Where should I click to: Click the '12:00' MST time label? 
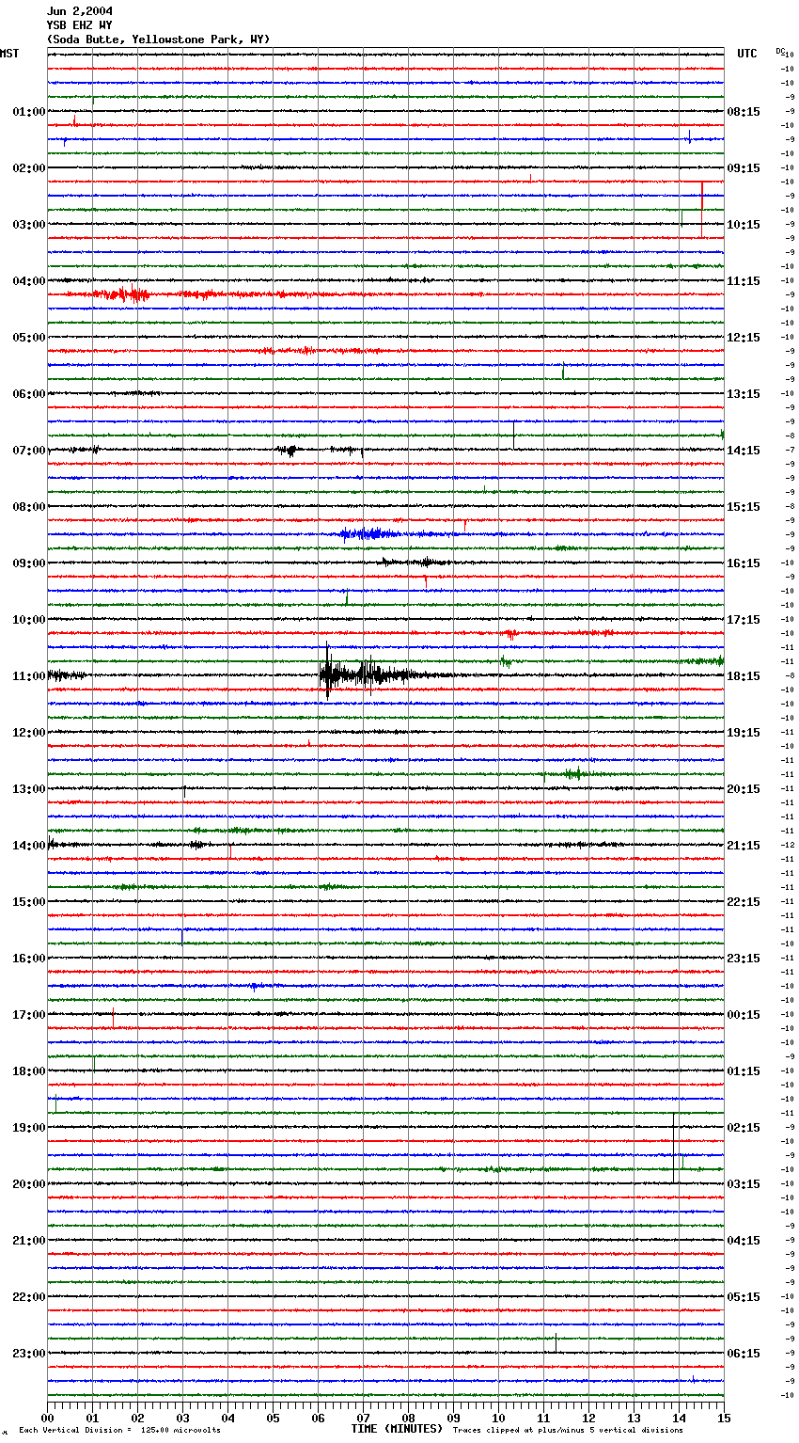29,733
